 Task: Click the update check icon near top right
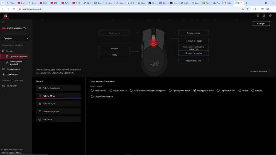tap(264, 16)
